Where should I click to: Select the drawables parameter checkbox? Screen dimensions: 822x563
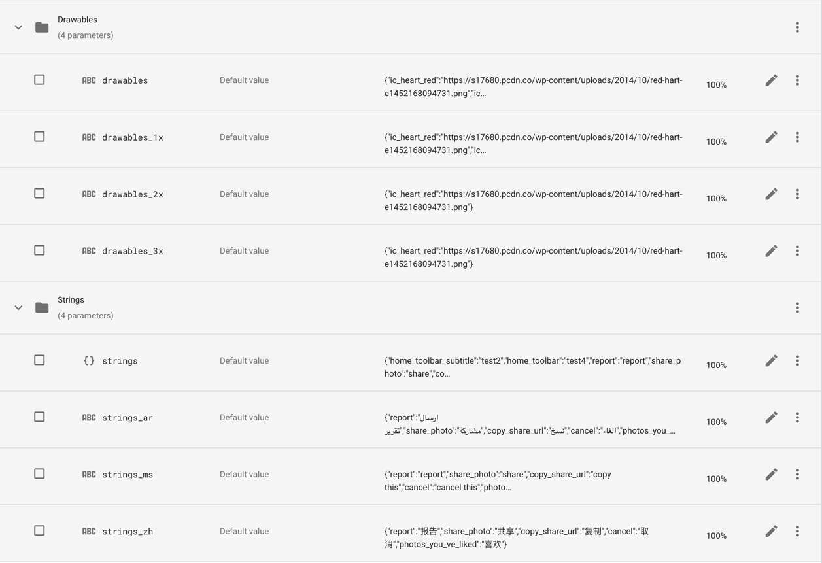(x=39, y=80)
